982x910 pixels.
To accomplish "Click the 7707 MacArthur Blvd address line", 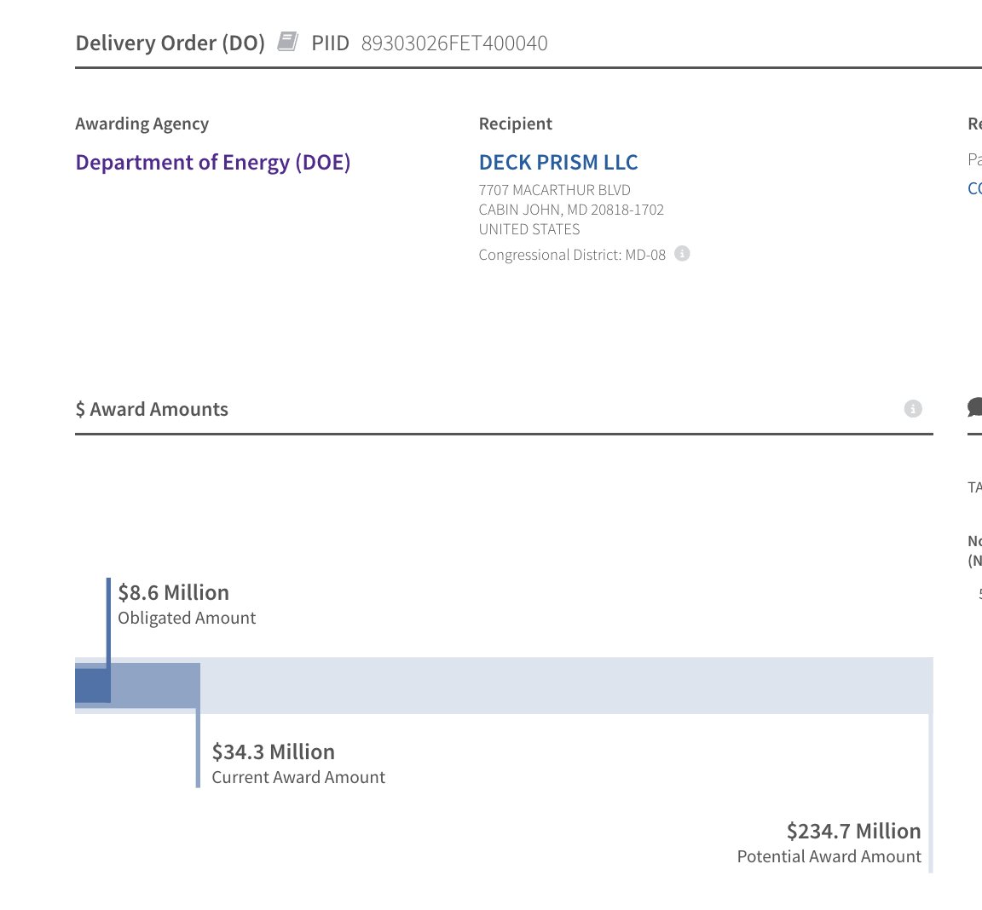I will [x=555, y=190].
